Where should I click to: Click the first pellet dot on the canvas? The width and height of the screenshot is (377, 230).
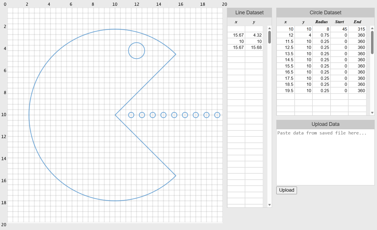(131, 115)
